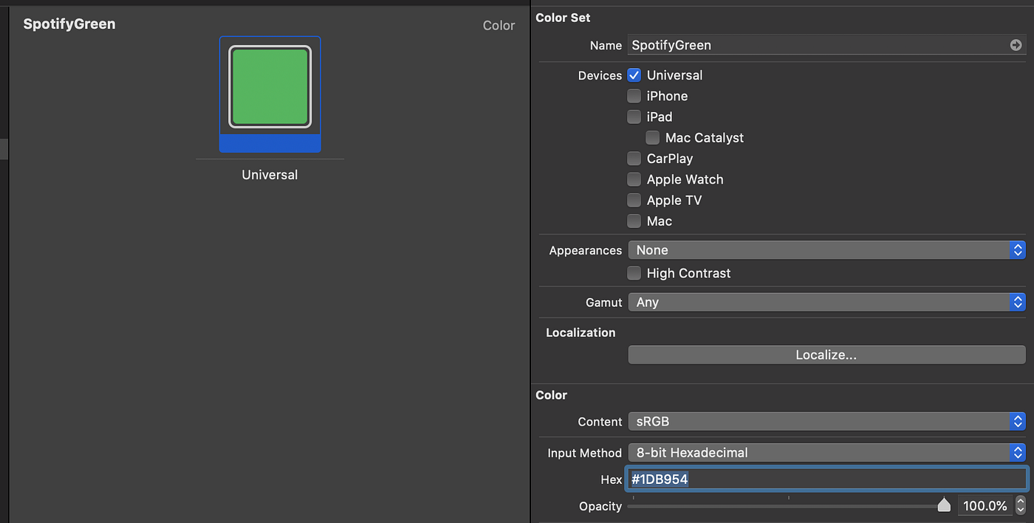Enable the iPad device checkbox
This screenshot has height=523, width=1034.
click(x=634, y=117)
